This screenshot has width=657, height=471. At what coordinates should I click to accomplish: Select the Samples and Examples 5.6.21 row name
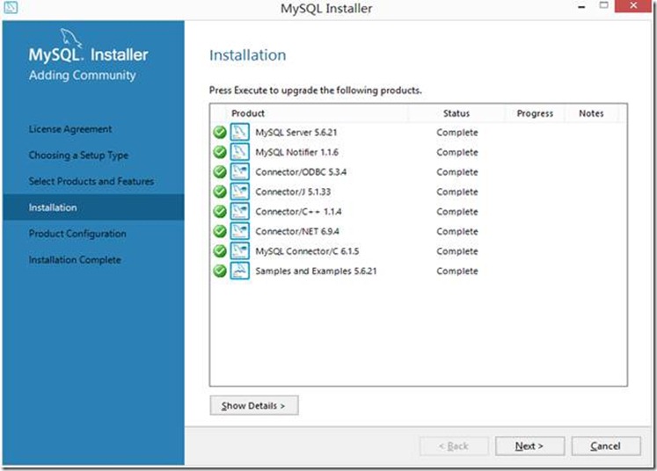316,271
